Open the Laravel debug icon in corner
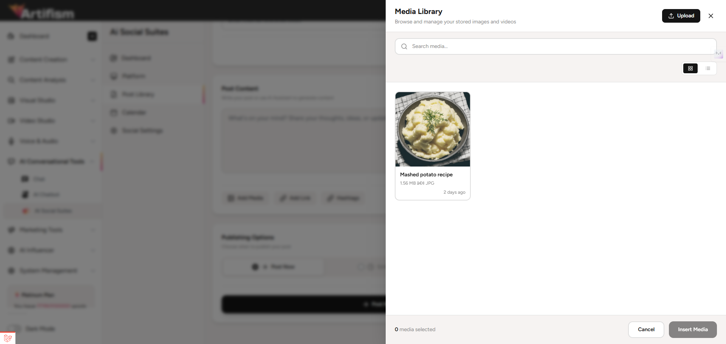The height and width of the screenshot is (344, 726). click(x=8, y=338)
